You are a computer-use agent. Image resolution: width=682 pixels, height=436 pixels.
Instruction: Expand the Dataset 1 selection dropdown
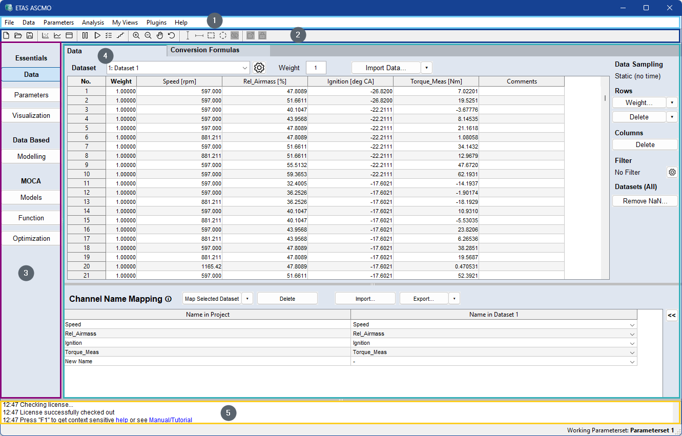coord(244,68)
